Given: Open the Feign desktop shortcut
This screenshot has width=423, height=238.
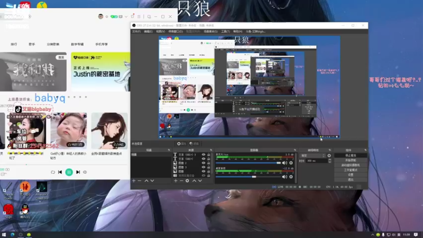Looking at the screenshot, I should [x=8, y=211].
